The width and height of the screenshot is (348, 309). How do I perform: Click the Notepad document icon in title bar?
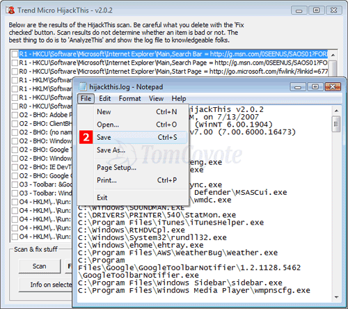(x=83, y=87)
